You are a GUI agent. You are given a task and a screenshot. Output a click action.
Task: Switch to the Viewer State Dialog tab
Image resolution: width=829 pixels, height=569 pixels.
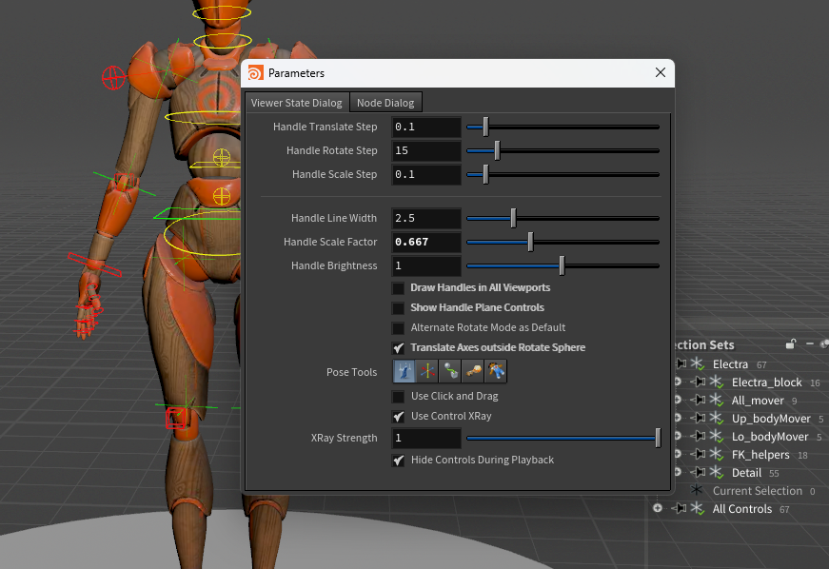(297, 103)
